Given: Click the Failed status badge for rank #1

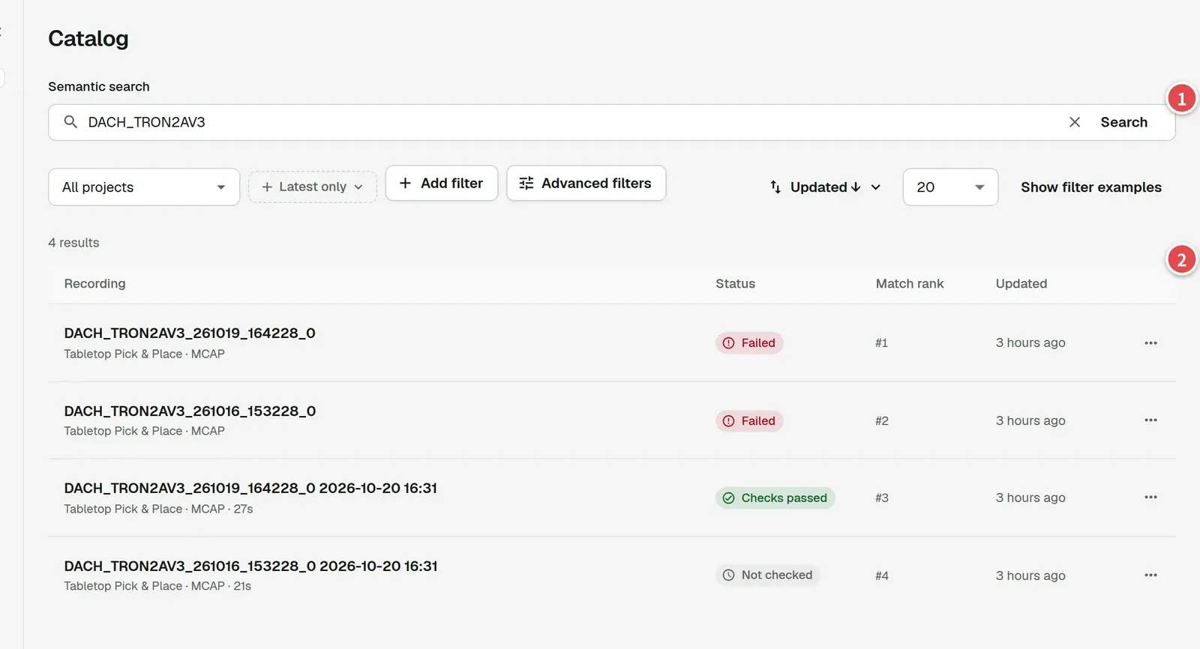Looking at the screenshot, I should click(x=749, y=342).
